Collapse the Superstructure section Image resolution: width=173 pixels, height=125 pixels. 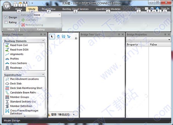pos(43,75)
